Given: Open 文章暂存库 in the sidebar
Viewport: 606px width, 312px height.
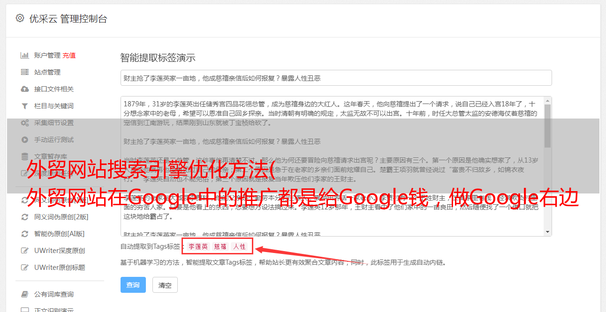Looking at the screenshot, I should (51, 156).
